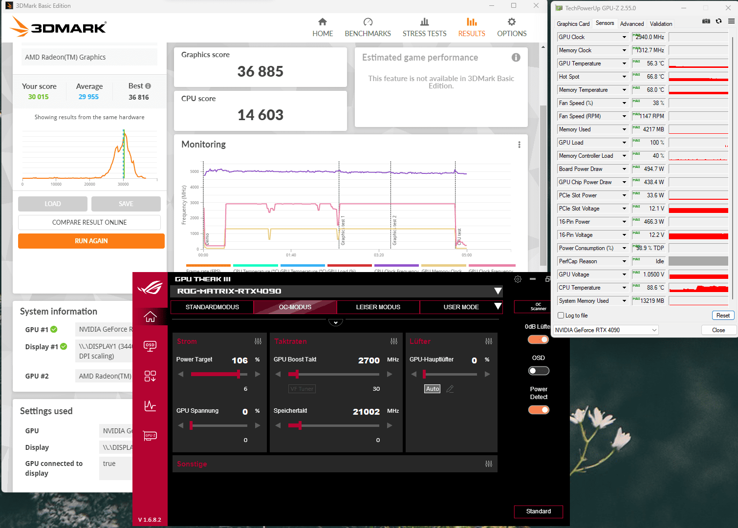Select LEISER MODUS in GPU Tweak
738x528 pixels.
tap(378, 307)
